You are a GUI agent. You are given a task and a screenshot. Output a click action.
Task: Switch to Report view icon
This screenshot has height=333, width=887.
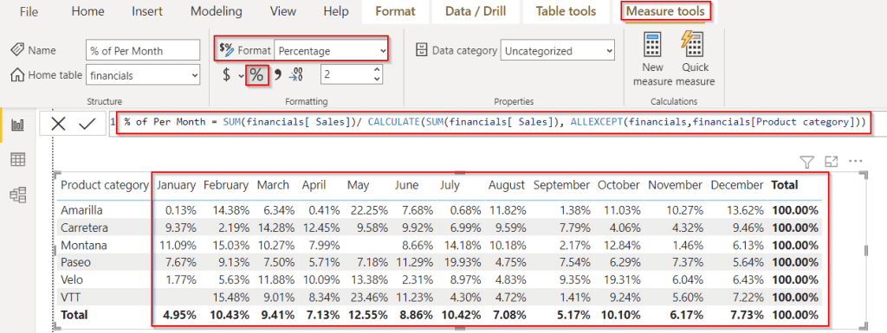(18, 125)
